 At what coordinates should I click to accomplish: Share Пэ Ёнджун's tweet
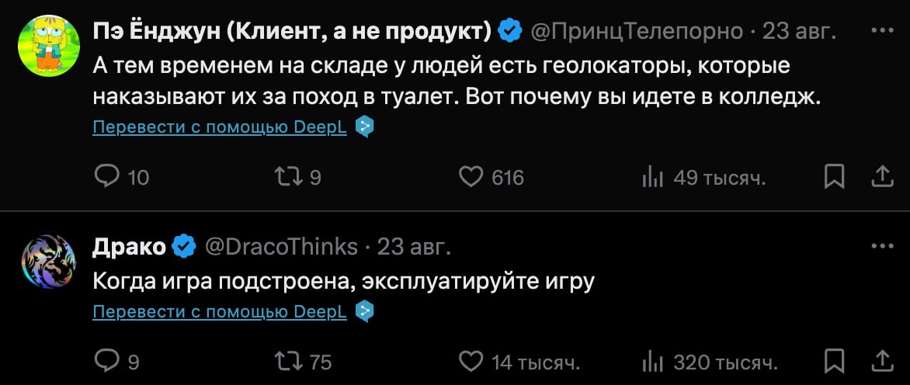click(882, 178)
